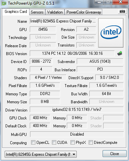Click the Bus Interface field PCI
Image resolution: width=129 pixels, height=161 pixels.
click(100, 69)
